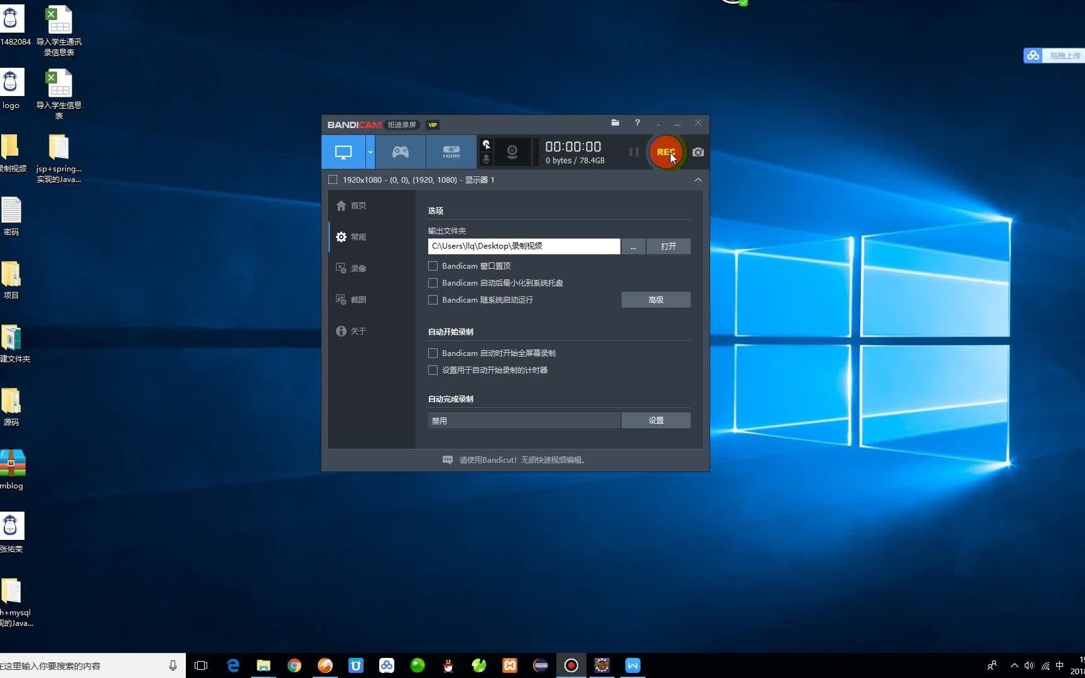Viewport: 1085px width, 678px height.
Task: Click the output folder path field
Action: [524, 246]
